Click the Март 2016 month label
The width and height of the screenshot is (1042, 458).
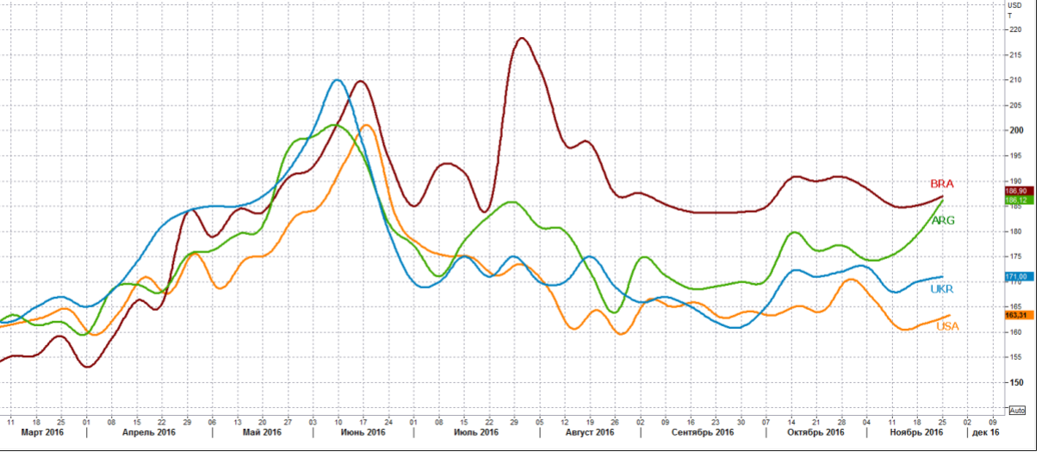[x=43, y=432]
